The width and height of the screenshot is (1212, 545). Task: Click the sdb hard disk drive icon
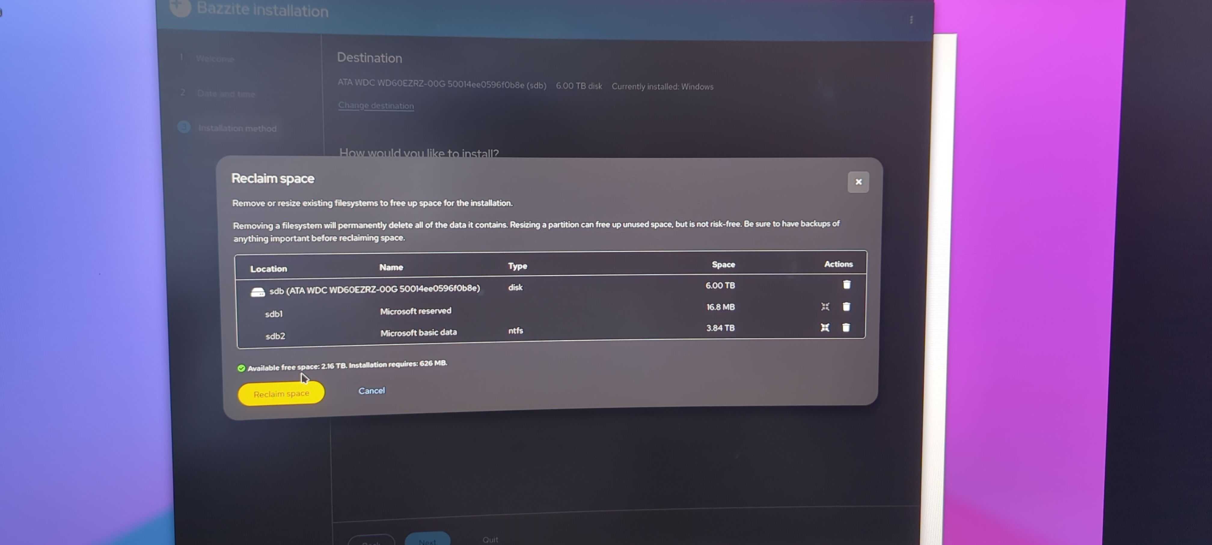coord(257,292)
